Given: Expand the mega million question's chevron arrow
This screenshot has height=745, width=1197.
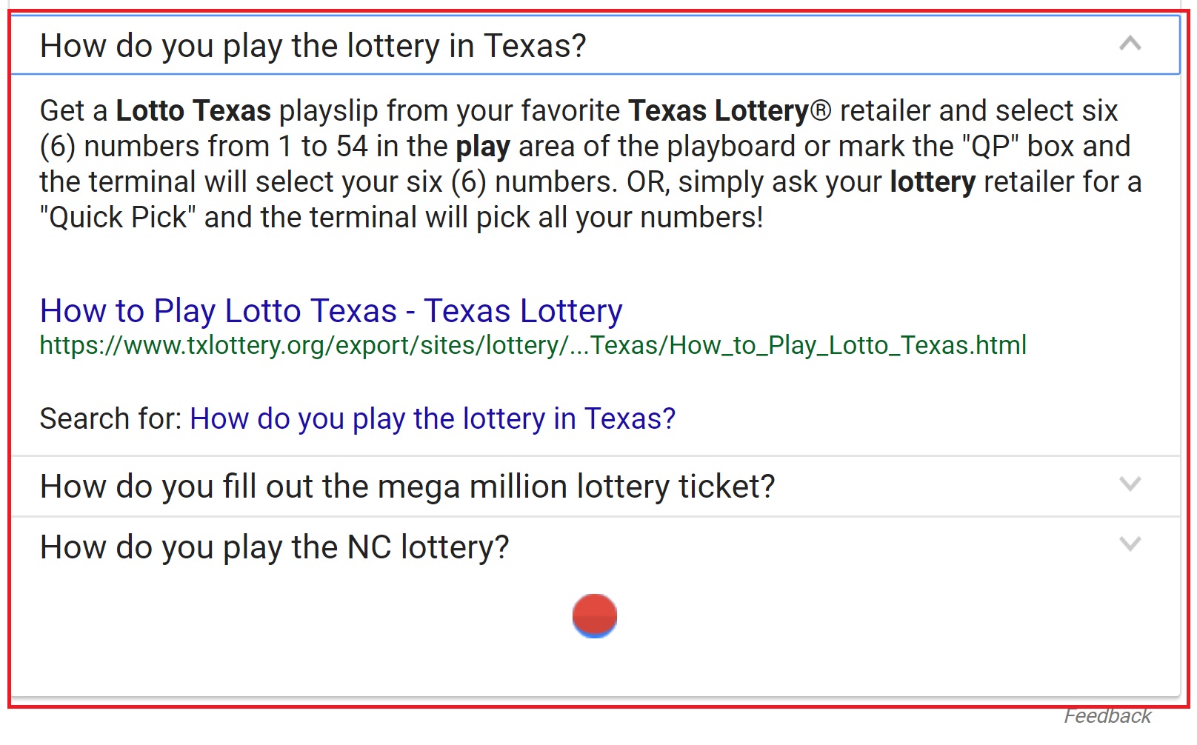Looking at the screenshot, I should tap(1130, 484).
